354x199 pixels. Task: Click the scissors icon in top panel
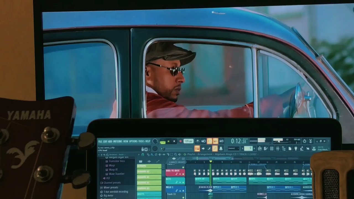coord(311,141)
